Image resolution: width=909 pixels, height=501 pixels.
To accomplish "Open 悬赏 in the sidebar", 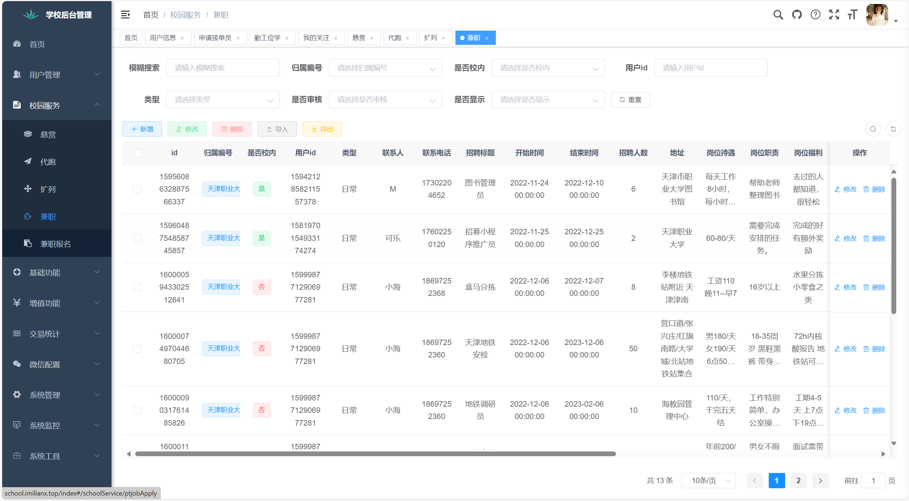I will point(57,134).
